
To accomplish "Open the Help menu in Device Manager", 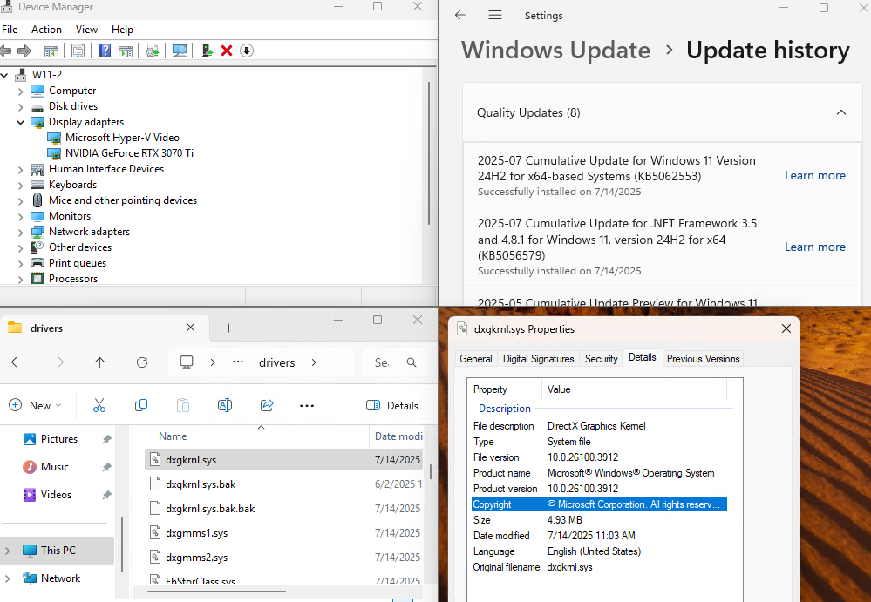I will click(122, 30).
